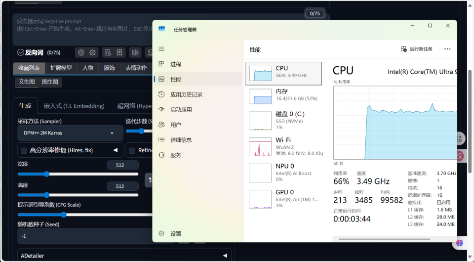Select the 性能 page in the sidebar

pos(197,79)
